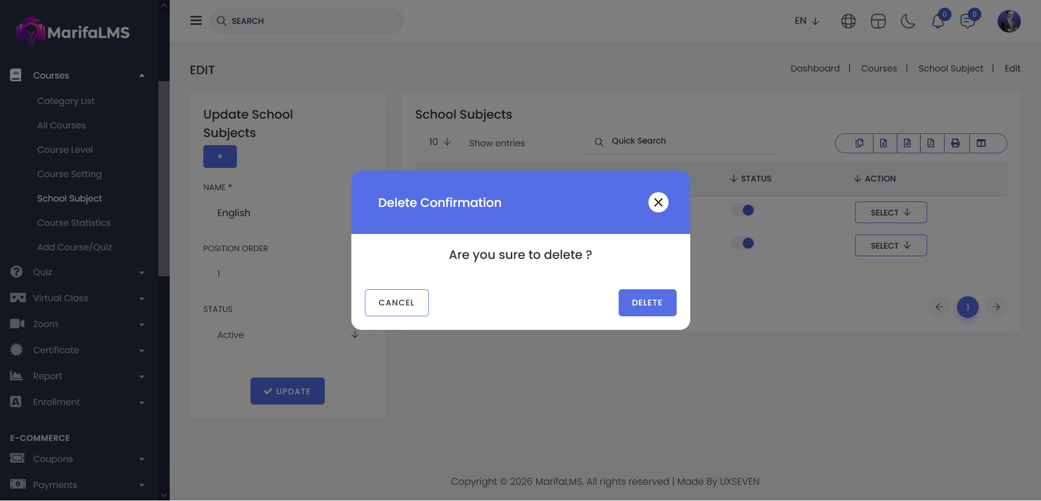Close the Delete Confirmation dialog
1041x501 pixels.
(658, 203)
